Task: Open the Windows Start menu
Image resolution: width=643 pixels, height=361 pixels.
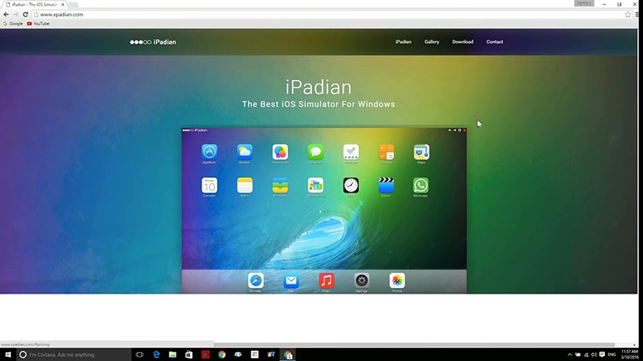Action: click(8, 354)
